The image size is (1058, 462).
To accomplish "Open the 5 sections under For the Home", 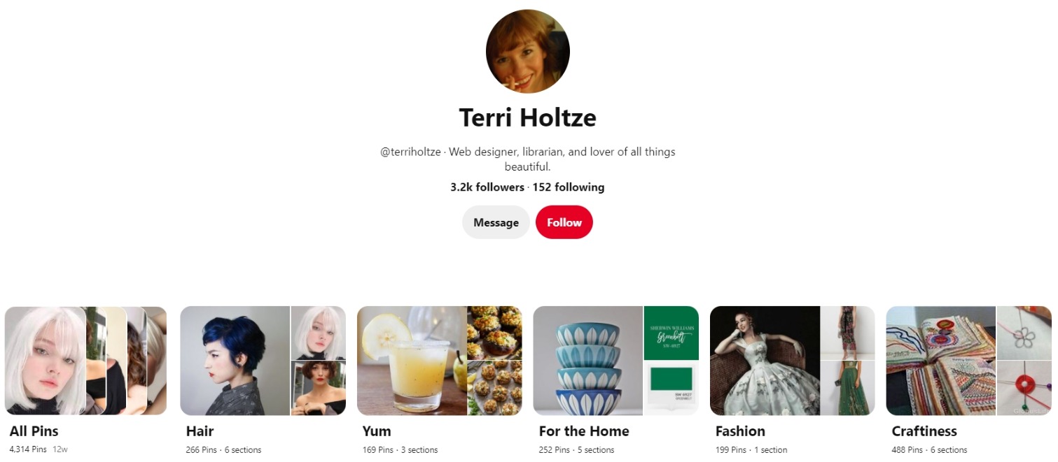I will pos(597,450).
